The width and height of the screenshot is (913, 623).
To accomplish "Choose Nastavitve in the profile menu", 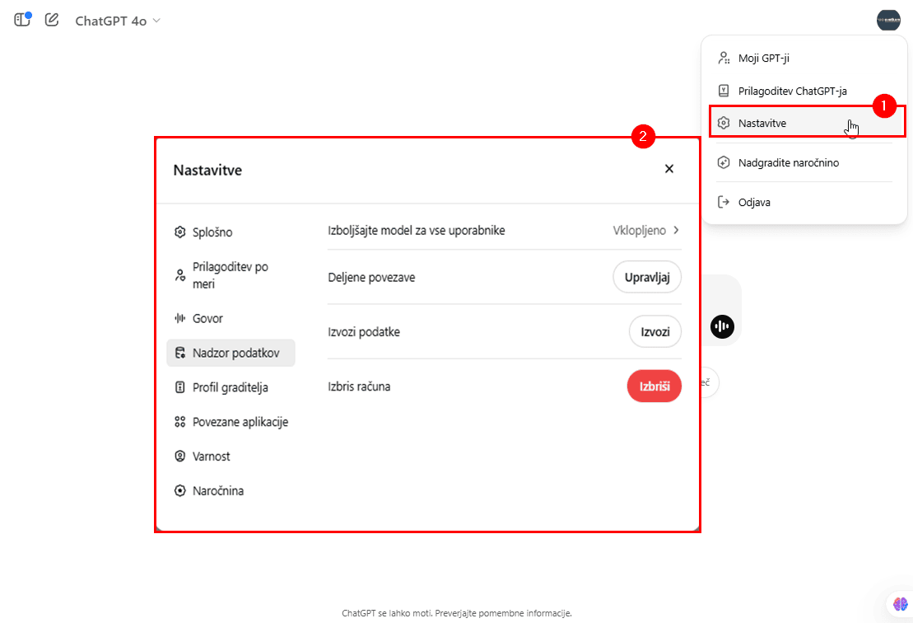I will (762, 123).
